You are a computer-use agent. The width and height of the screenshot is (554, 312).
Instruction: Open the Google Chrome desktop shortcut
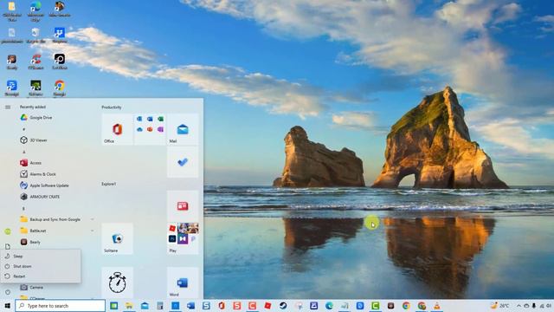60,88
